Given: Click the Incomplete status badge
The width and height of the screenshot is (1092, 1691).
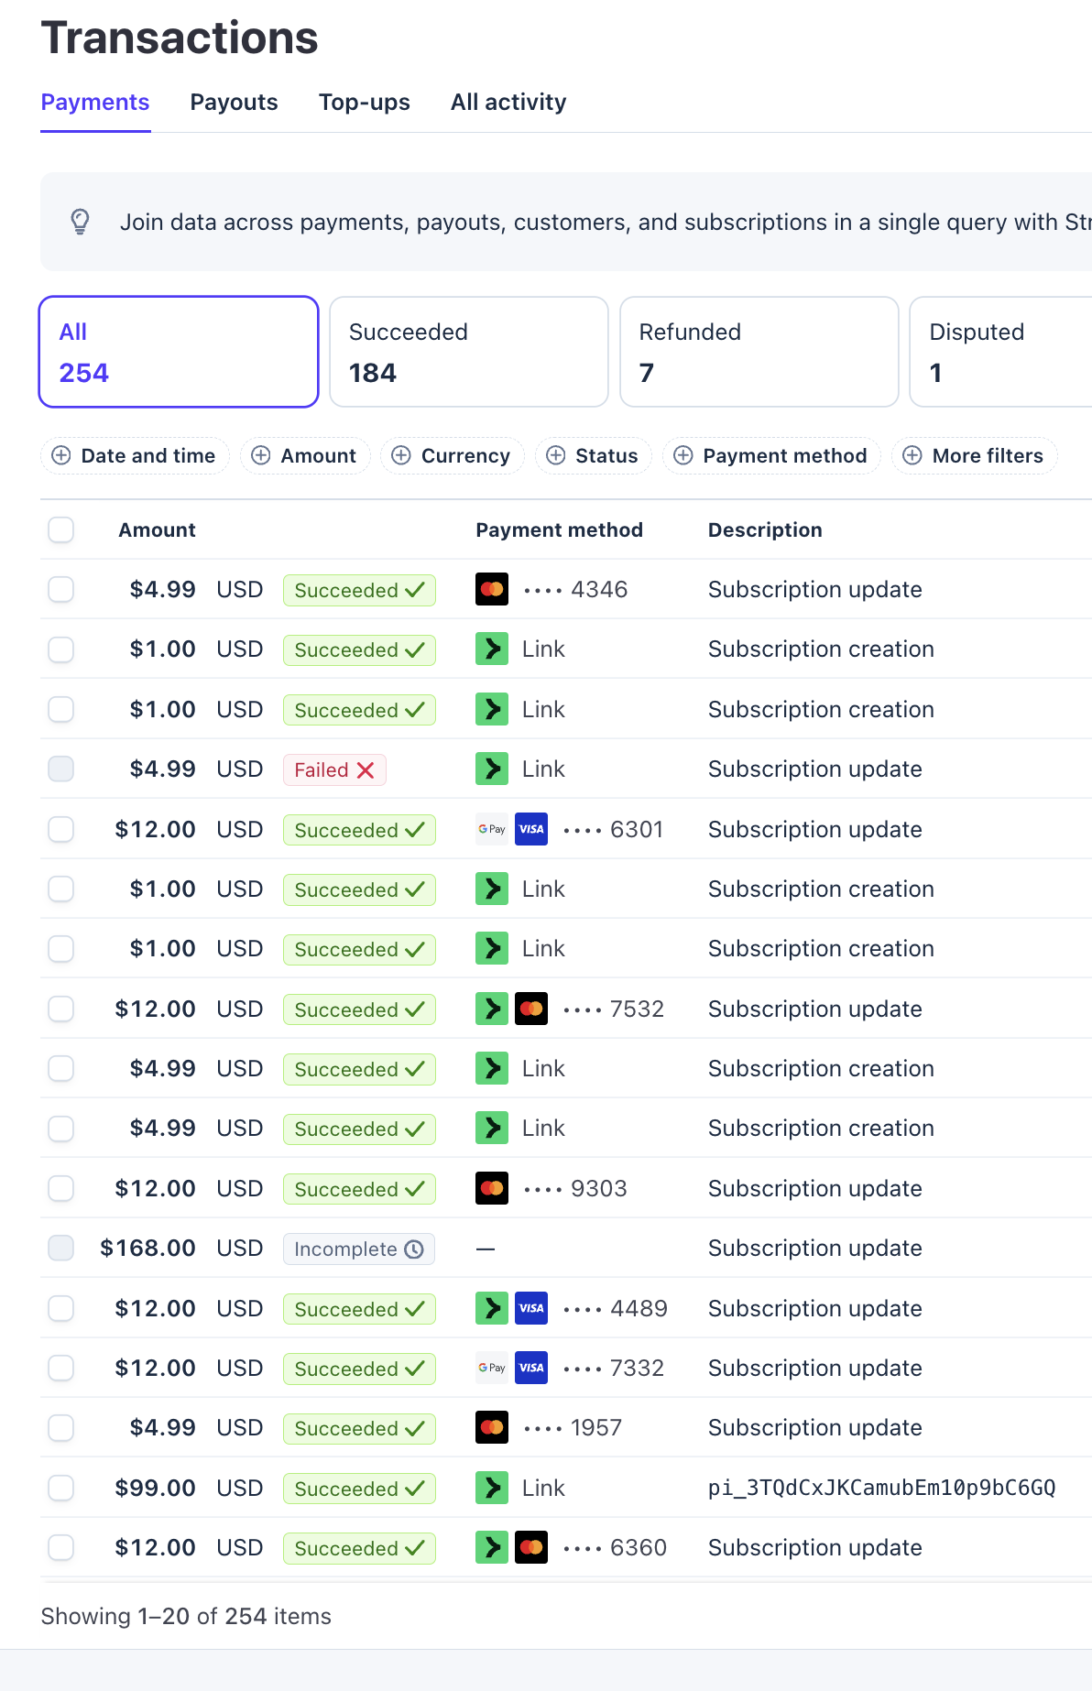Looking at the screenshot, I should point(359,1249).
